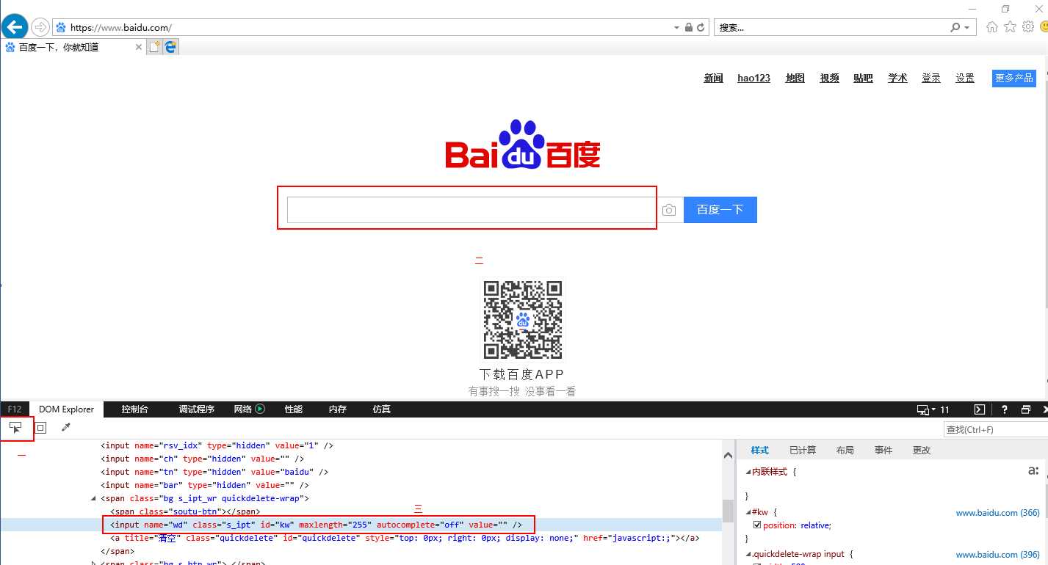Screen dimensions: 1048x565
Task: Click the browser address bar URL
Action: pos(121,28)
